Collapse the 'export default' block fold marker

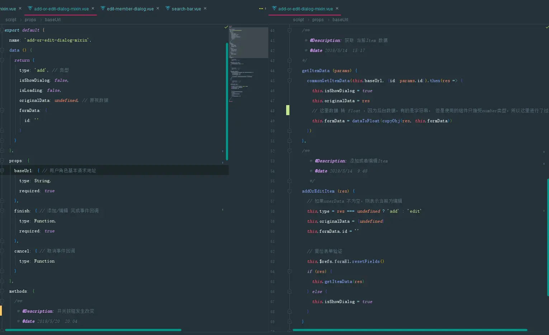(x=2, y=30)
